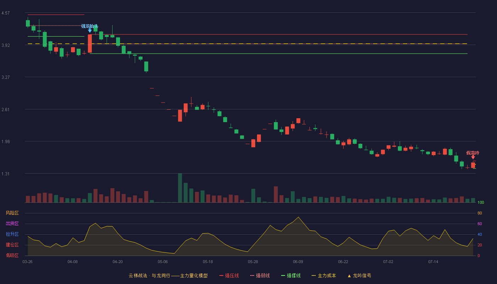Click the 强龙抬头 signal arrow marker
The height and width of the screenshot is (284, 497).
[x=90, y=31]
